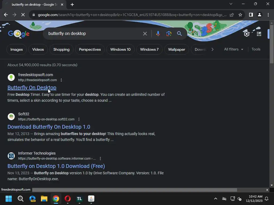Open 'Butterfly on Desktop 1.0 Download (Free)' link
274x205 pixels.
[56, 166]
